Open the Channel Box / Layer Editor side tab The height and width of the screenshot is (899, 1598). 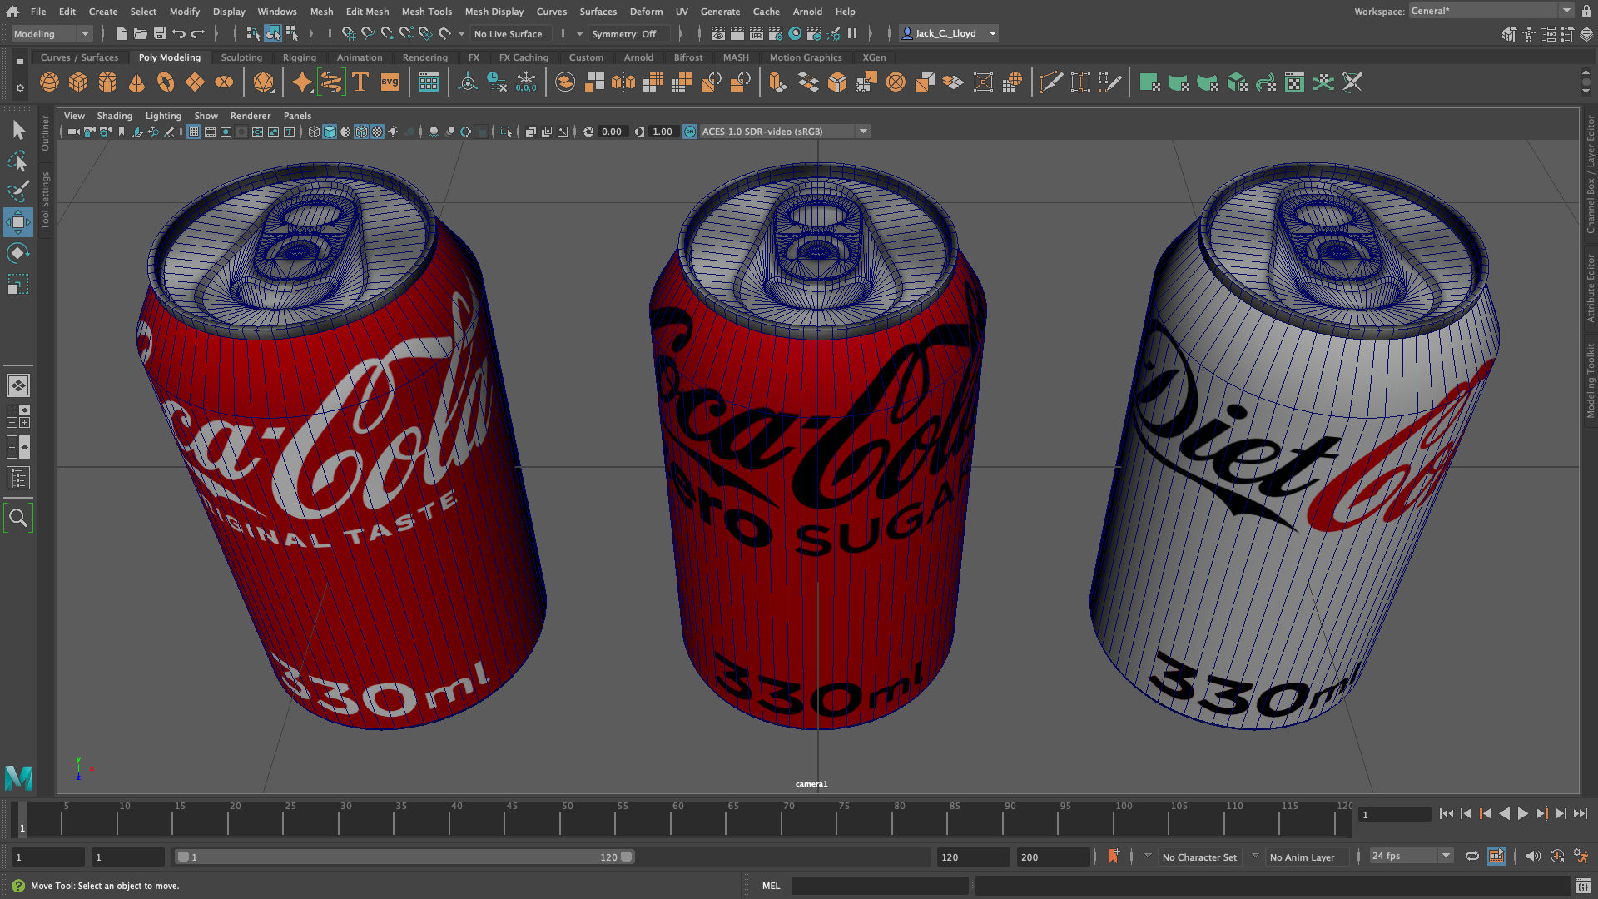point(1590,174)
